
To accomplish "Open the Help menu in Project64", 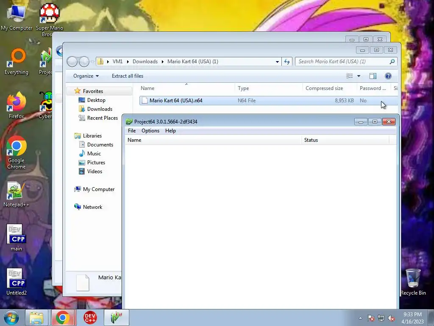I will coord(170,131).
